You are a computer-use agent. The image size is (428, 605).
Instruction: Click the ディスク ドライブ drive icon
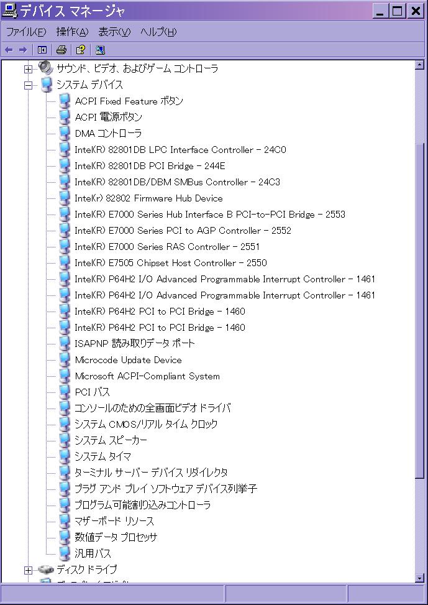45,569
